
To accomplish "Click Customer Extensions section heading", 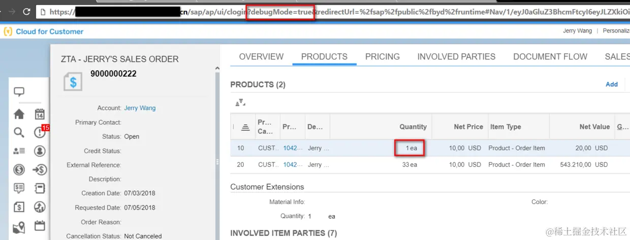I will 267,187.
